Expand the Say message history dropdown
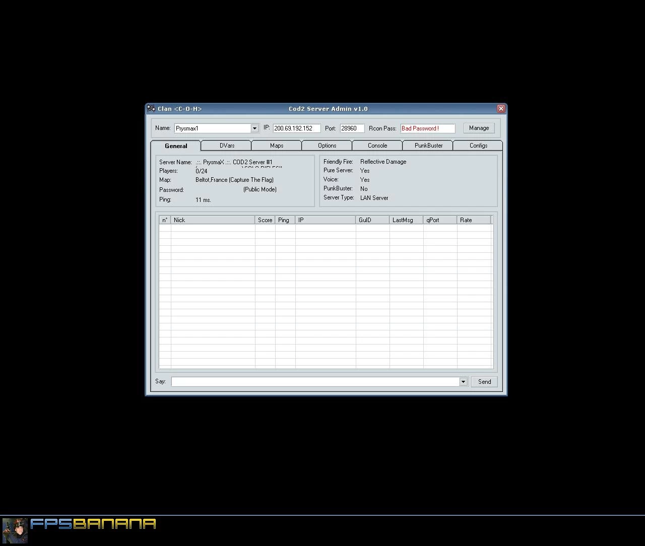 463,382
